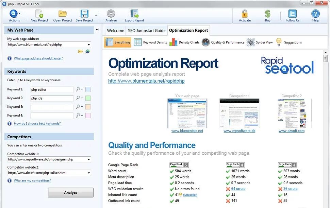The image size is (330, 208).
Task: Collapse the My Web Page side panel
Action: [97, 30]
